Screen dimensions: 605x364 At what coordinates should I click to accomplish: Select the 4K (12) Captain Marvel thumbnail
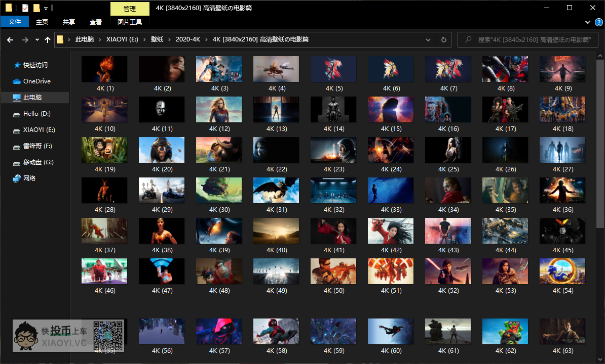[219, 109]
